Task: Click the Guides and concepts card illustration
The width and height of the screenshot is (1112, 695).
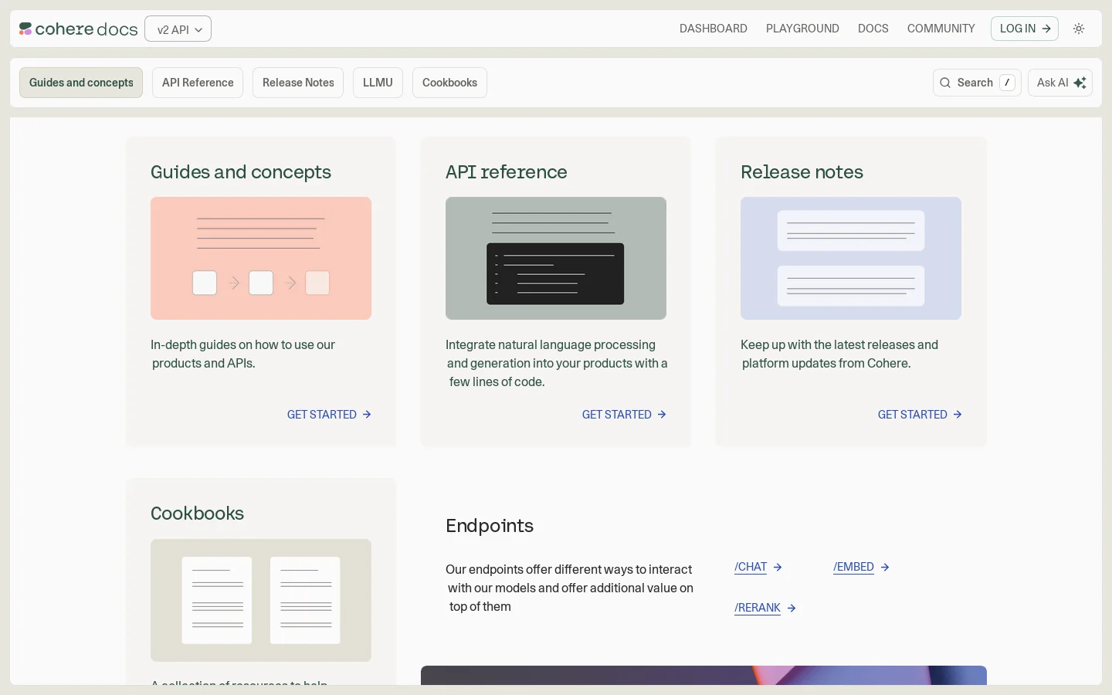Action: 261,258
